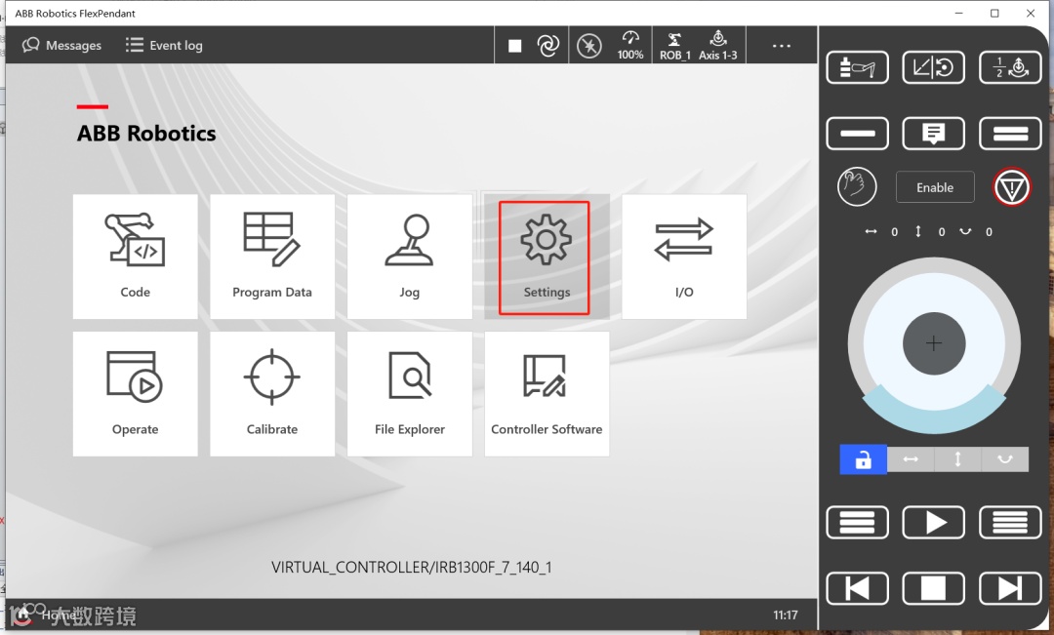The width and height of the screenshot is (1054, 635).
Task: Open the Controller Software tile
Action: point(547,394)
